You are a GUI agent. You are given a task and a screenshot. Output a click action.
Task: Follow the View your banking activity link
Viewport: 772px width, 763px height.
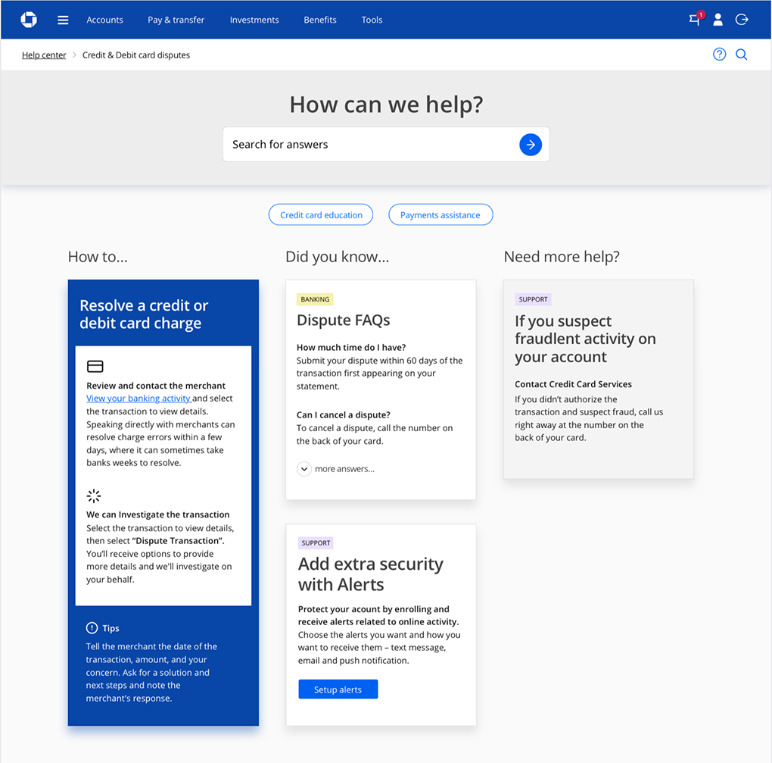tap(138, 399)
